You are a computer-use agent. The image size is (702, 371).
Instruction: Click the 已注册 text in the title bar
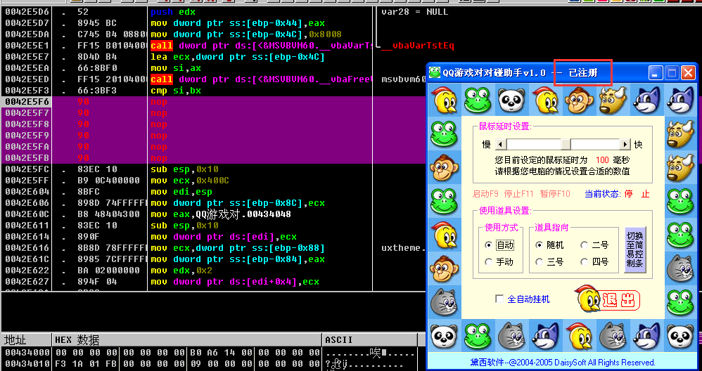click(583, 72)
